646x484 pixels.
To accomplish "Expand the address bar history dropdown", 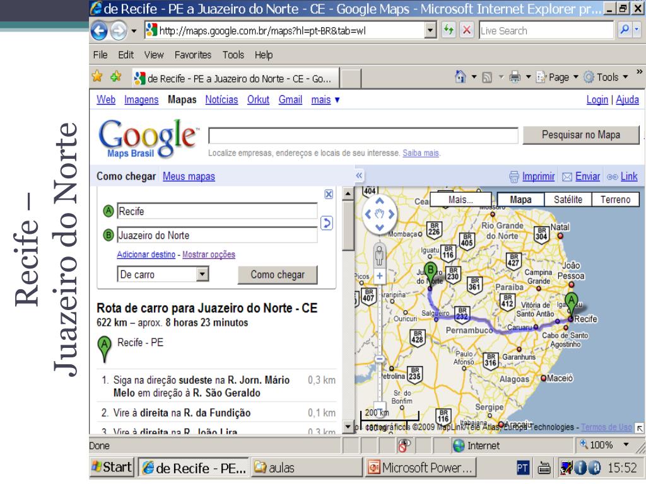I will pos(430,30).
